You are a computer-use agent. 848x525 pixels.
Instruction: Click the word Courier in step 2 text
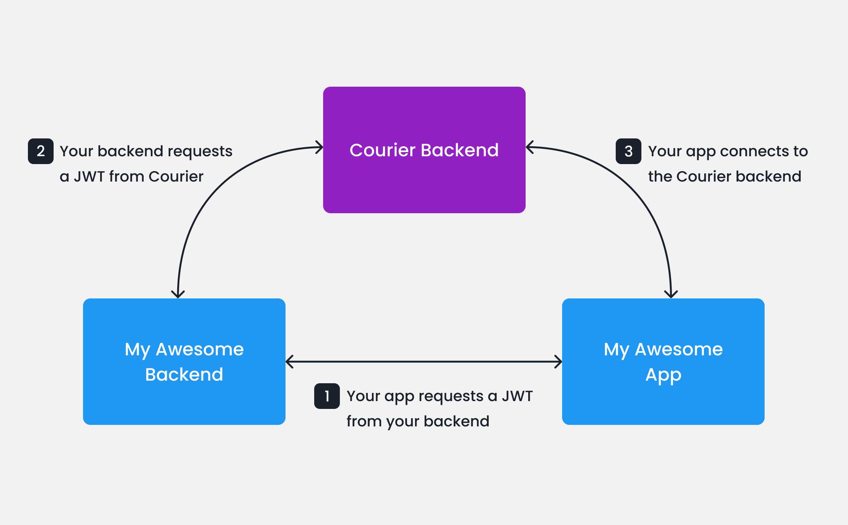176,176
